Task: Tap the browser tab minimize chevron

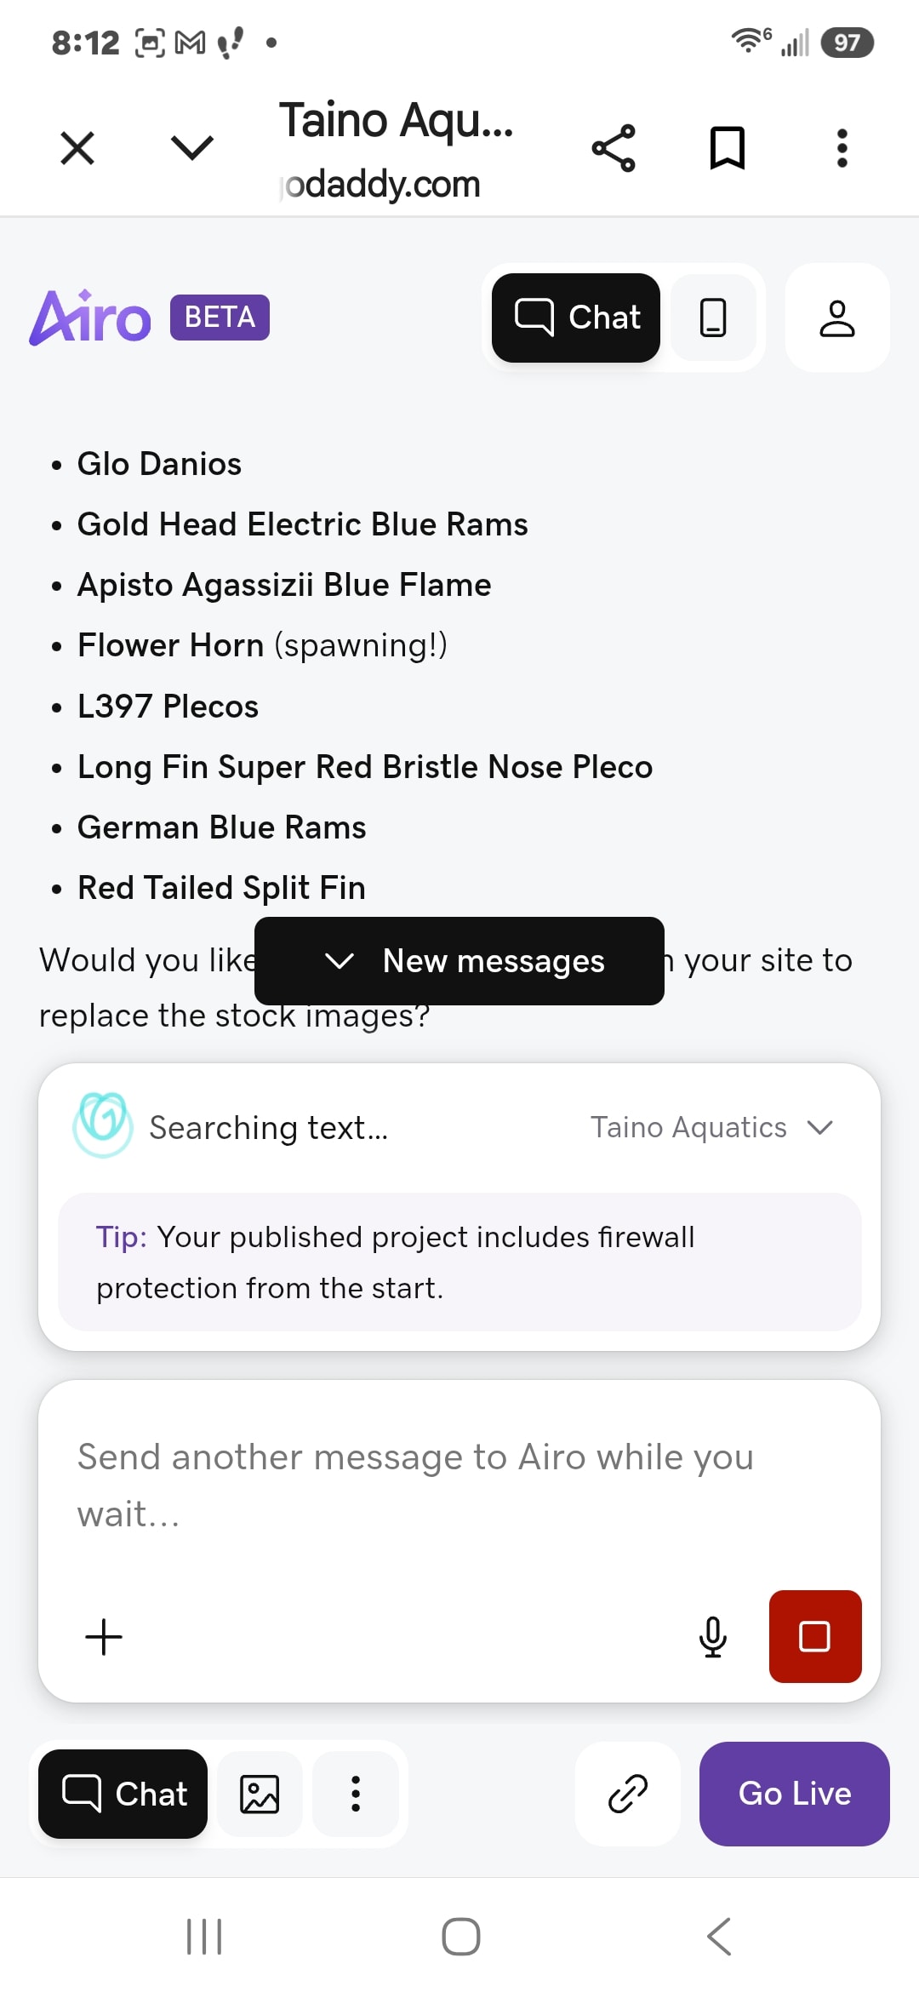Action: tap(192, 148)
